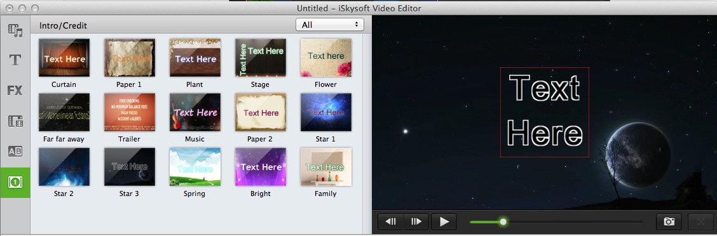Screen dimensions: 717x236
Task: Select the Music intro template
Action: pos(195,112)
